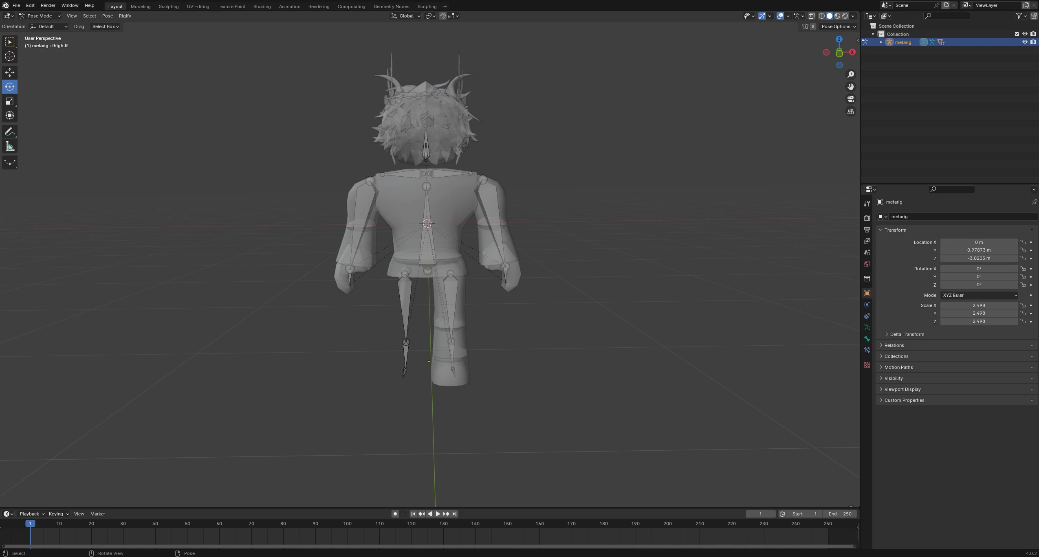Image resolution: width=1039 pixels, height=557 pixels.
Task: Switch to orthographic grid view icon
Action: (851, 112)
